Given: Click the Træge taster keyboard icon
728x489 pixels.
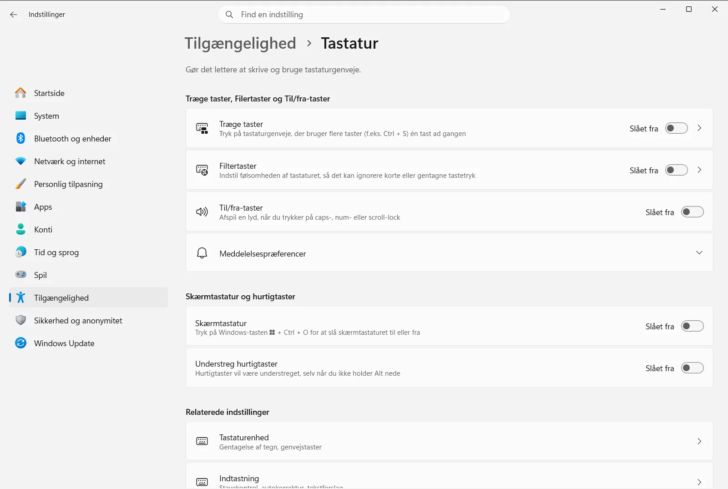Looking at the screenshot, I should (202, 128).
